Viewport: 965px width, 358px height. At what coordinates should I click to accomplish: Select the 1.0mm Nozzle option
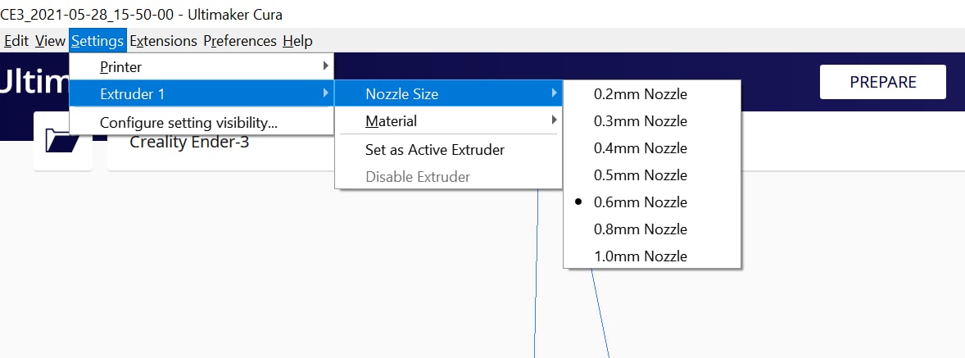tap(652, 256)
